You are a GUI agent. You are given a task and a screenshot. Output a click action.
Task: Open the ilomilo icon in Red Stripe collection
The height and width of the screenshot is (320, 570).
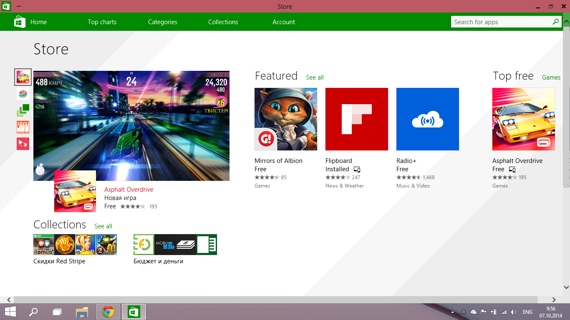44,245
